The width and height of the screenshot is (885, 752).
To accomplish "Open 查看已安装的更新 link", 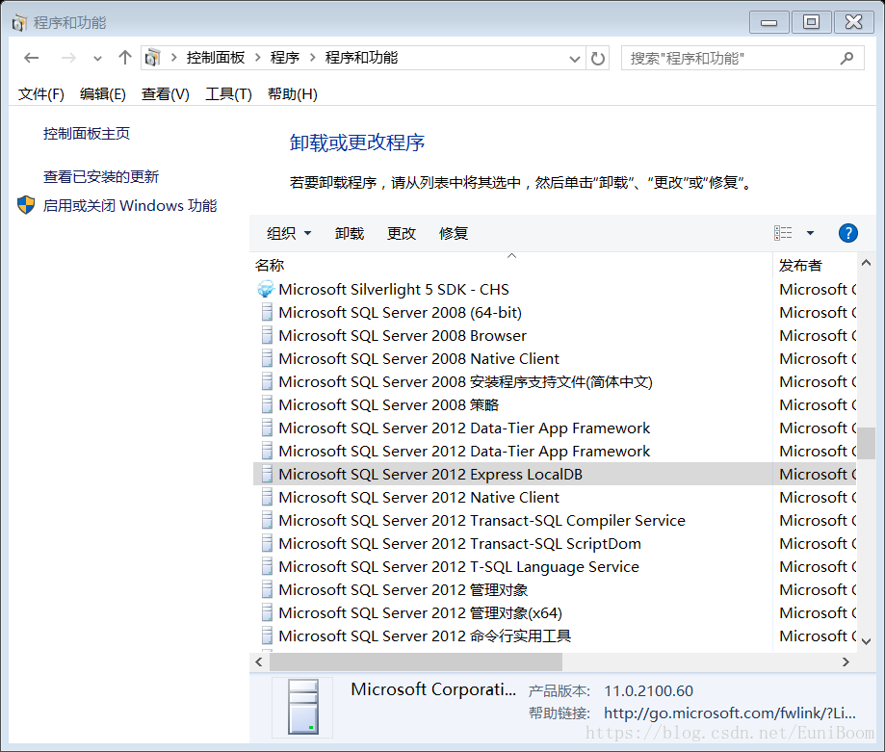I will [x=101, y=177].
